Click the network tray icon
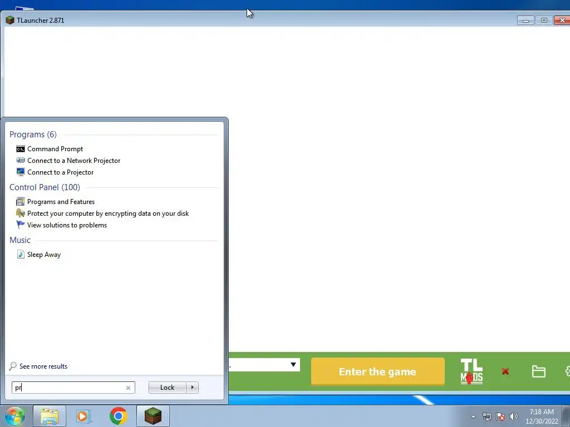 pos(487,416)
